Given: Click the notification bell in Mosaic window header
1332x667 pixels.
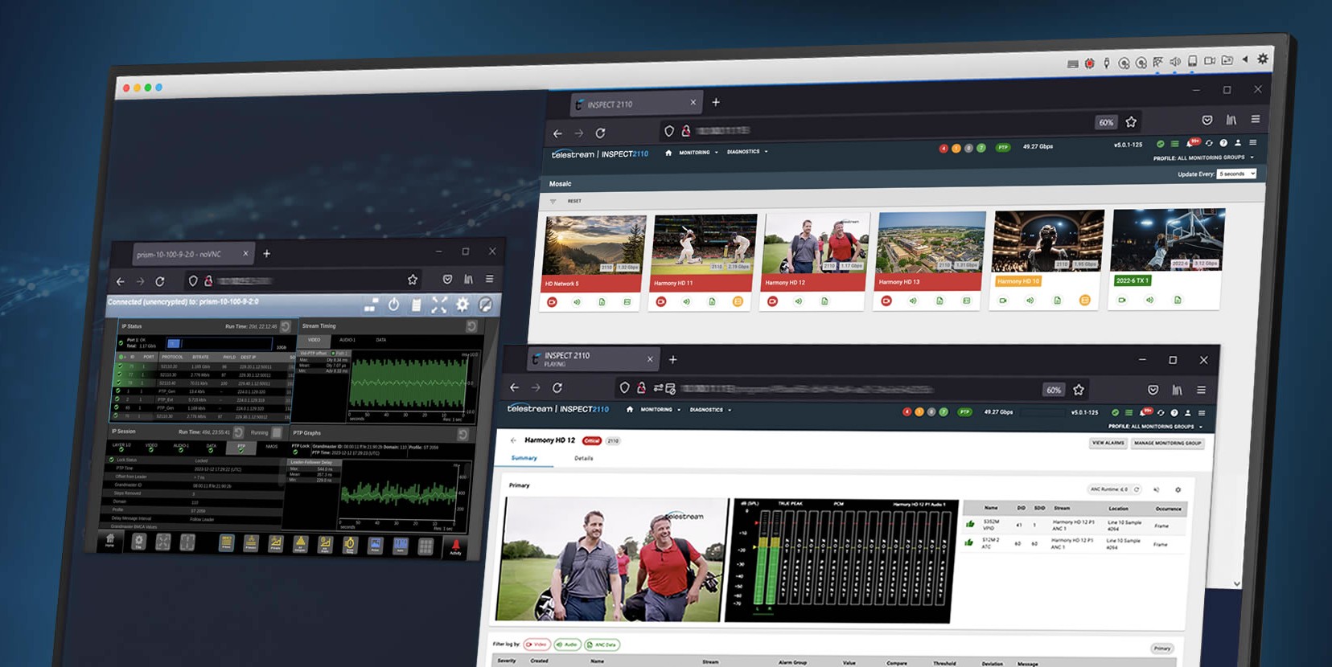Looking at the screenshot, I should coord(1191,143).
